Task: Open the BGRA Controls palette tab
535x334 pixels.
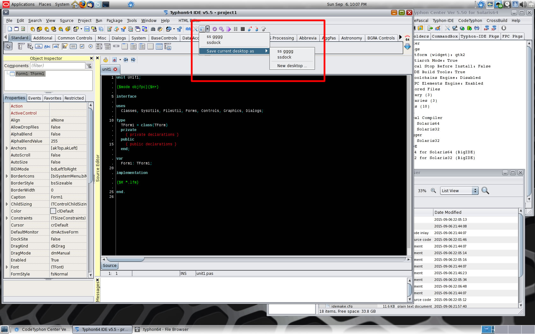Action: (381, 38)
